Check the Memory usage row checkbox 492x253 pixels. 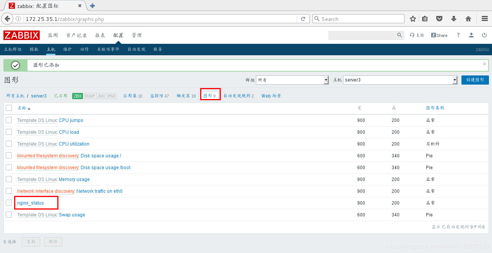(9, 179)
